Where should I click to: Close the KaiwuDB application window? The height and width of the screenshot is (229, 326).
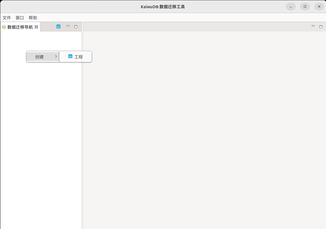click(319, 7)
